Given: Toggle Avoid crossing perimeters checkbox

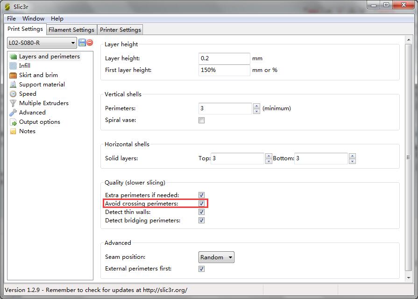Looking at the screenshot, I should [202, 204].
